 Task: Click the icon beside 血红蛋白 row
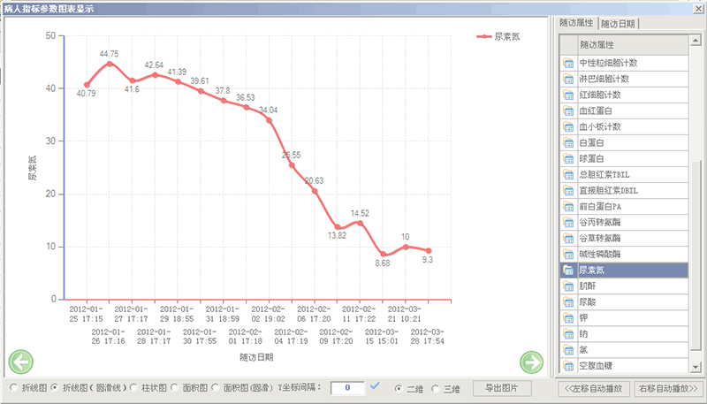(568, 111)
